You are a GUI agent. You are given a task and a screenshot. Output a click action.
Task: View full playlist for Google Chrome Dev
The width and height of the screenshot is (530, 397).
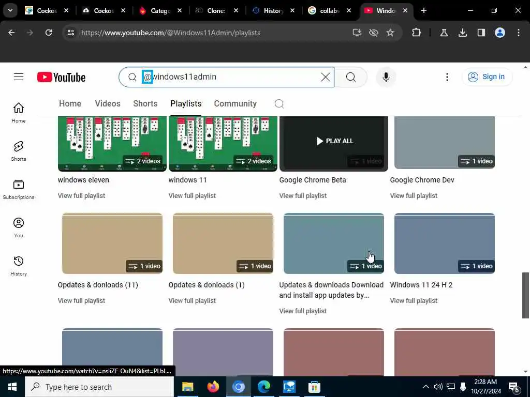pos(414,196)
